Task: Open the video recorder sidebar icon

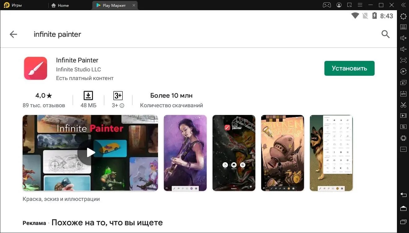Action: point(403,116)
